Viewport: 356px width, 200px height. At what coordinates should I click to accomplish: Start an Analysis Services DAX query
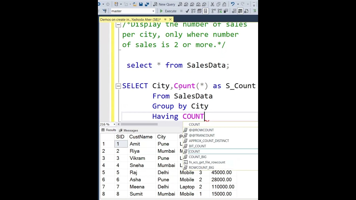[204, 4]
